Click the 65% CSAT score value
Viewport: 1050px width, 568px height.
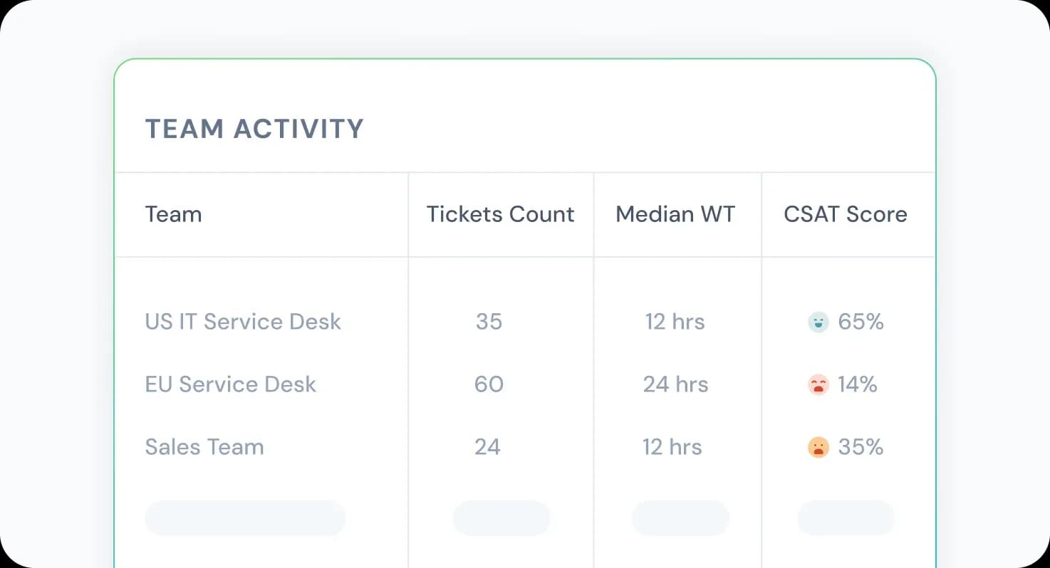coord(861,322)
